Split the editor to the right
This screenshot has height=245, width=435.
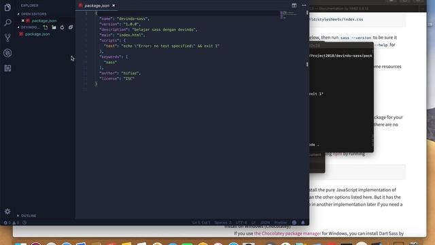(294, 5)
